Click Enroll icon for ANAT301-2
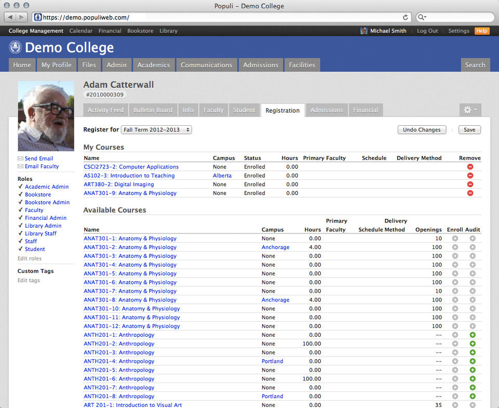The height and width of the screenshot is (408, 499). pyautogui.click(x=455, y=247)
